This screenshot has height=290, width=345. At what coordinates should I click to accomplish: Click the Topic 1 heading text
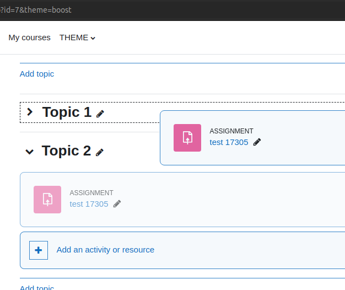click(x=67, y=112)
